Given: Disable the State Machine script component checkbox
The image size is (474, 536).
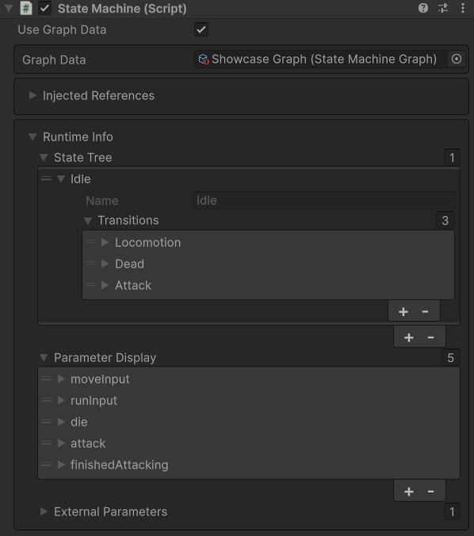Looking at the screenshot, I should pyautogui.click(x=44, y=8).
